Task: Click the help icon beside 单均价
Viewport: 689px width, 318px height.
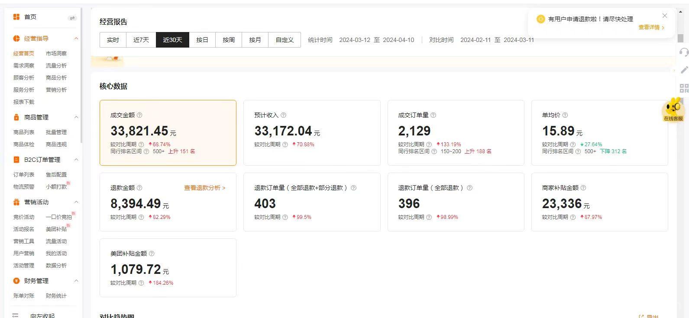Action: [565, 115]
